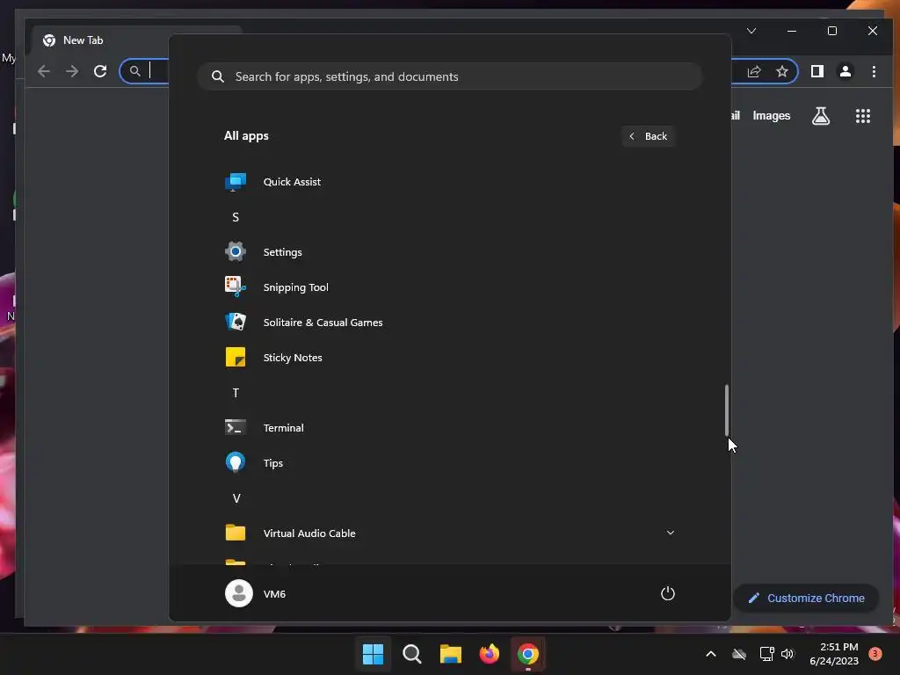Open Firefox from the taskbar
The height and width of the screenshot is (675, 900).
(489, 654)
